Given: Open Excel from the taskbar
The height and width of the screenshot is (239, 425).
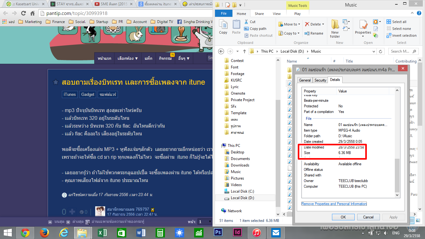Looking at the screenshot, I should tap(102, 232).
